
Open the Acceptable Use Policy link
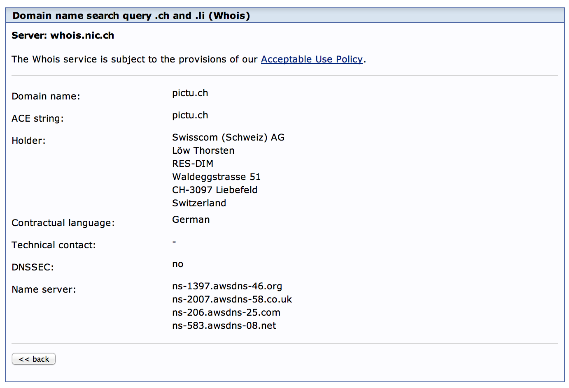312,59
